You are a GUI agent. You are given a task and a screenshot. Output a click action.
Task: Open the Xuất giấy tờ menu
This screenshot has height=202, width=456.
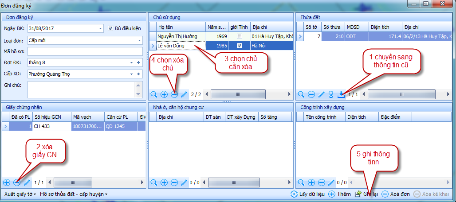pos(20,194)
